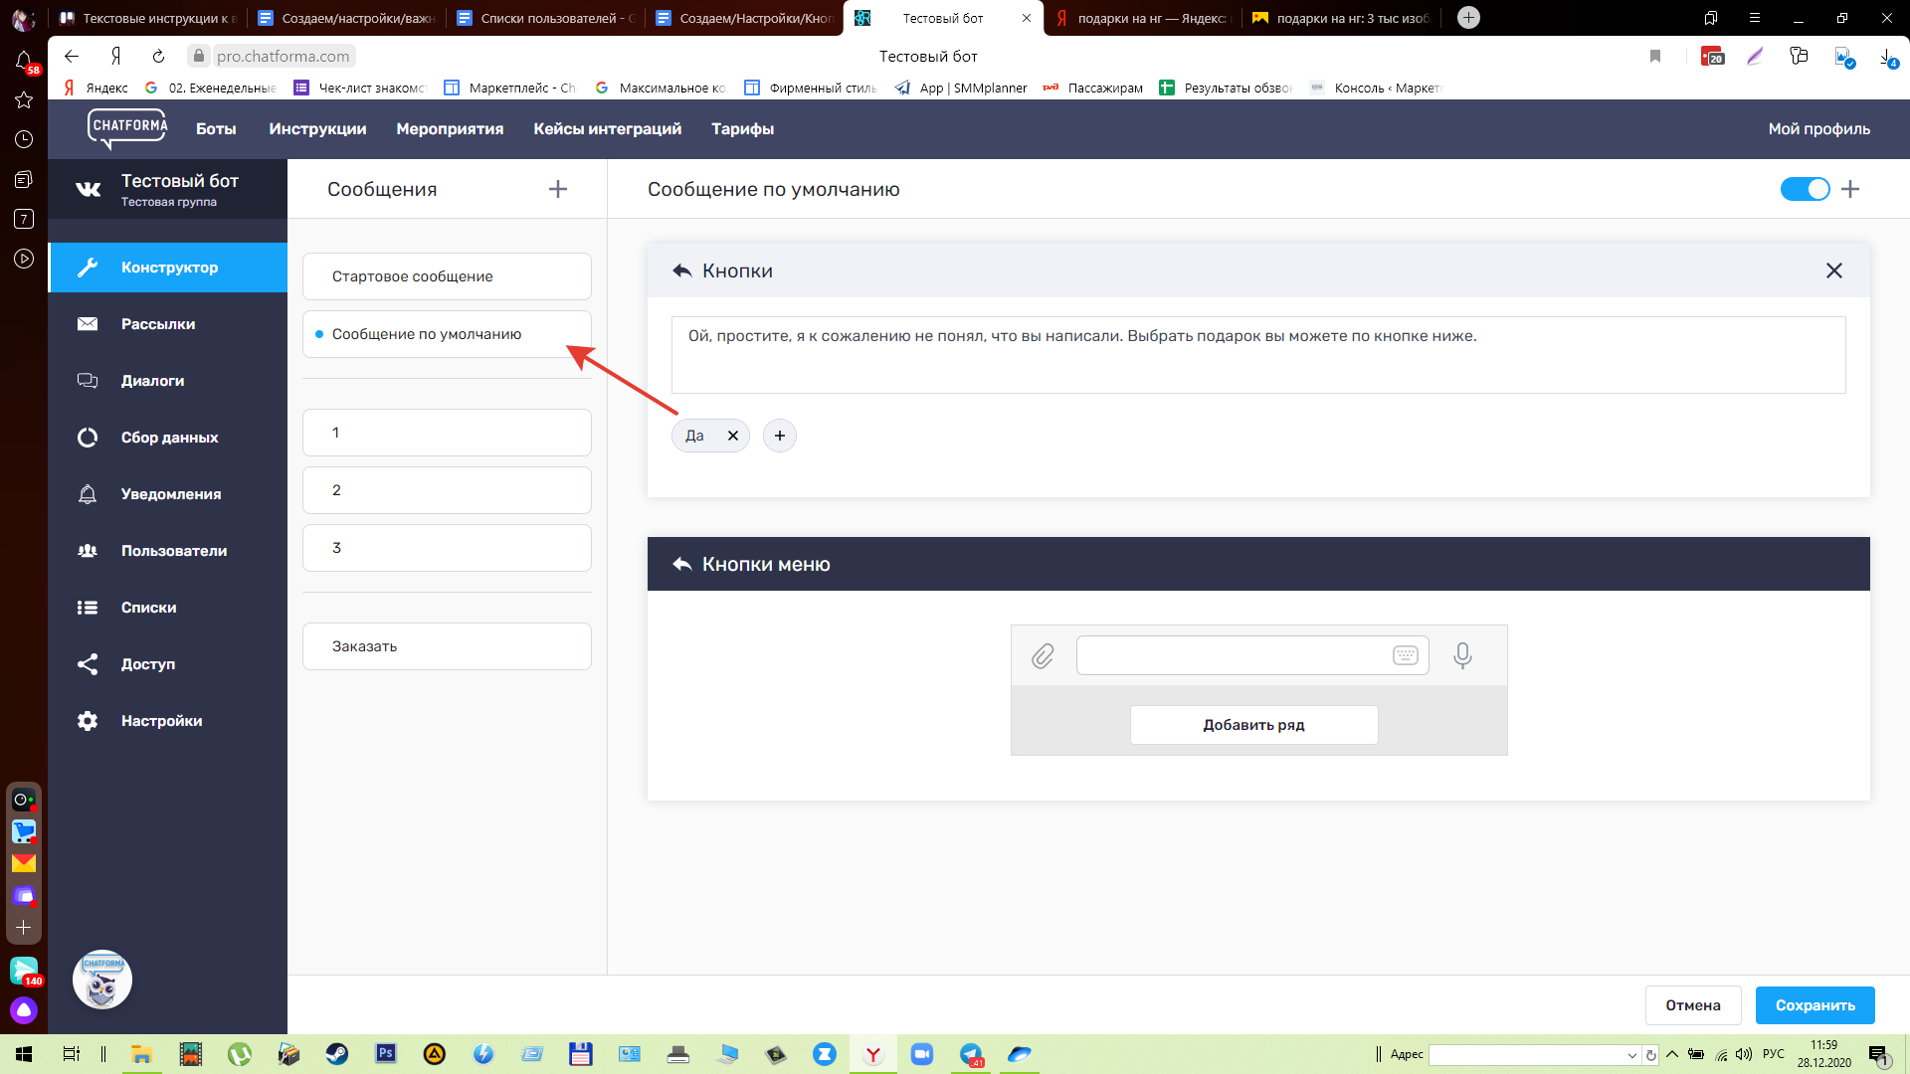Click the plus icon next to the toggle switch
Viewport: 1910px width, 1074px height.
(1850, 189)
